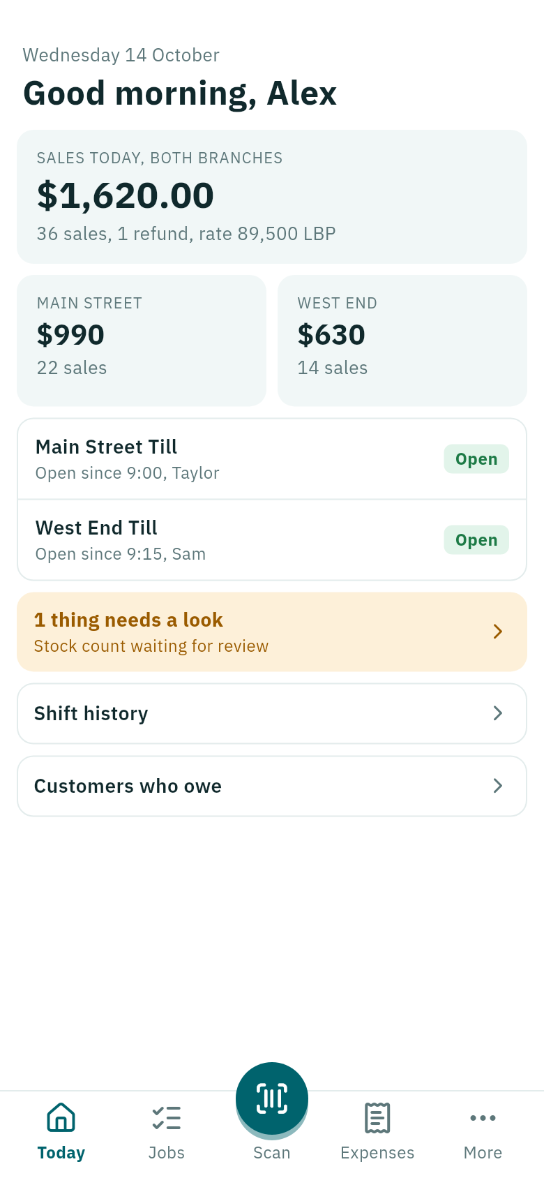Launch the Scan barcode button

click(272, 1098)
